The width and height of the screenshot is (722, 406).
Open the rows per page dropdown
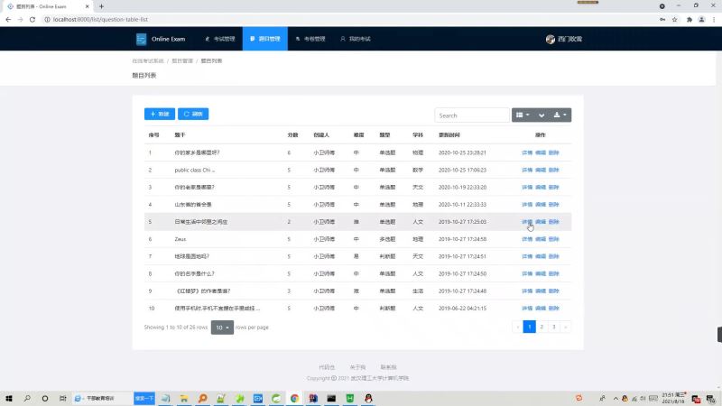coord(222,328)
